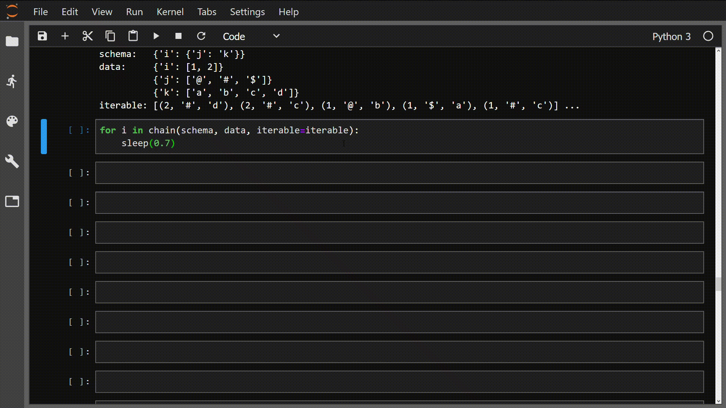Show running terminals and kernels panel
The width and height of the screenshot is (726, 408).
pos(12,81)
